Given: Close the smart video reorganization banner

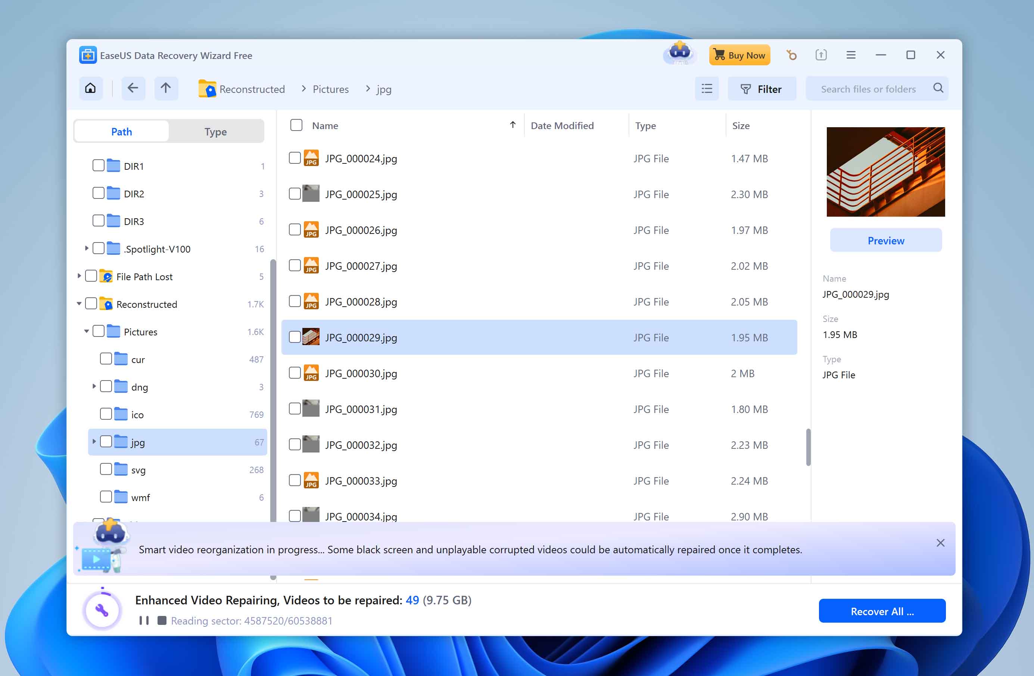Looking at the screenshot, I should click(x=940, y=542).
